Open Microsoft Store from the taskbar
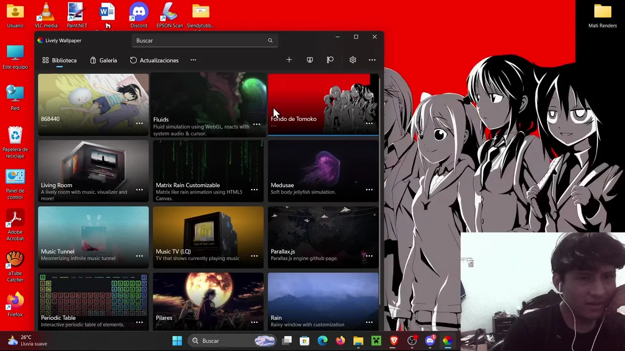625x351 pixels. tap(305, 341)
